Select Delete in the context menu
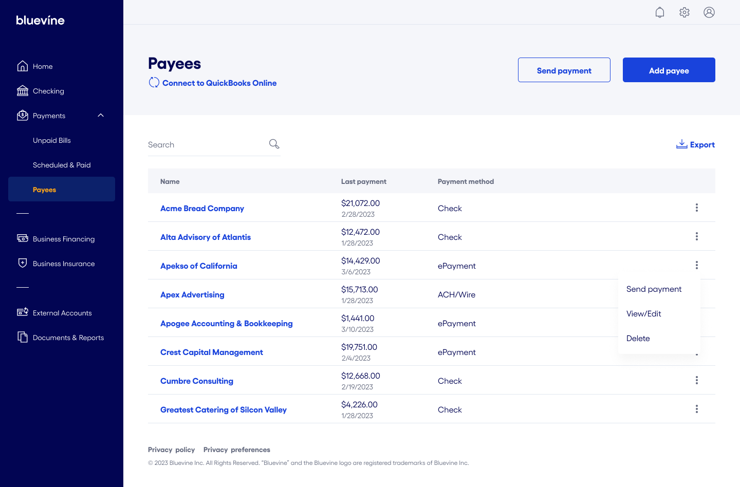This screenshot has height=487, width=740. point(638,338)
